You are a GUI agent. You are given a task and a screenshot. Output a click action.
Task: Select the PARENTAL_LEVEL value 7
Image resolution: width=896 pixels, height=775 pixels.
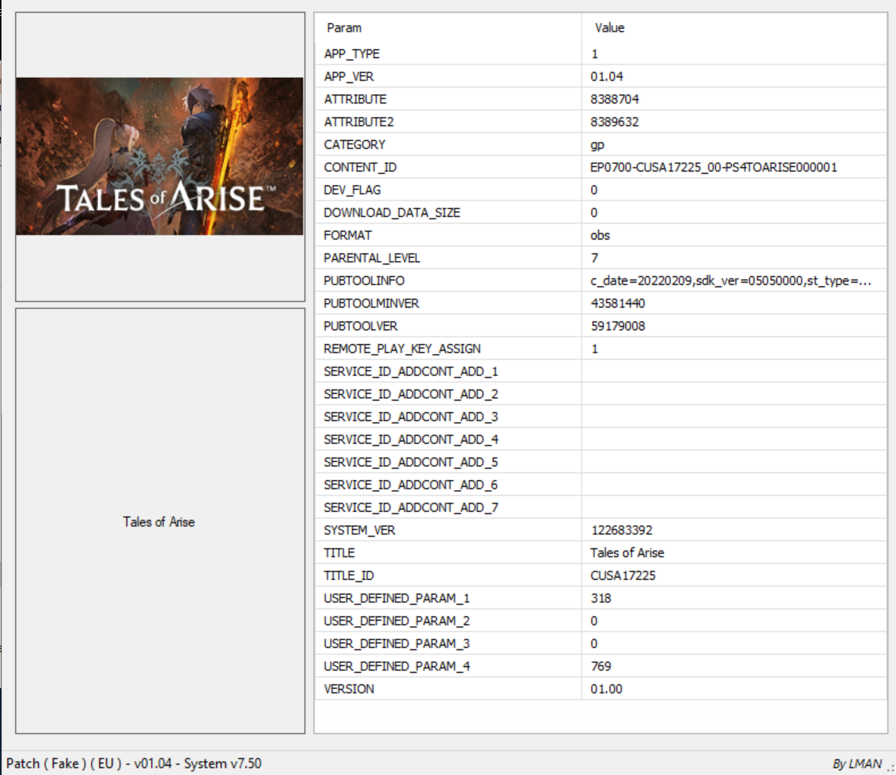(x=595, y=258)
